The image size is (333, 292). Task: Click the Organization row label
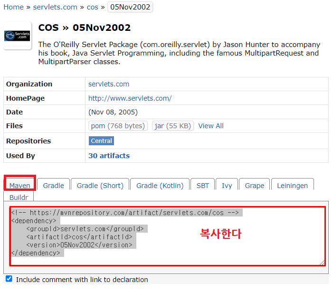click(29, 84)
